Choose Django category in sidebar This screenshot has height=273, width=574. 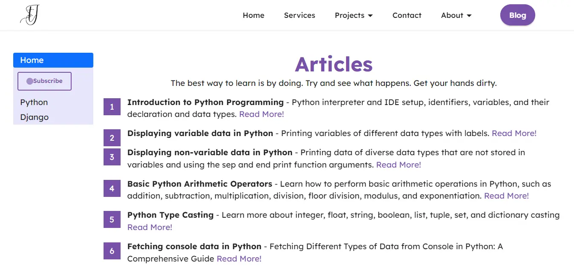coord(35,117)
